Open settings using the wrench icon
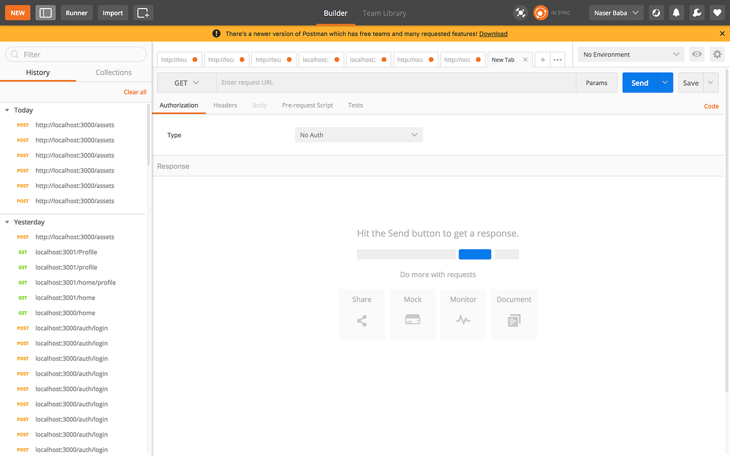 pos(697,12)
